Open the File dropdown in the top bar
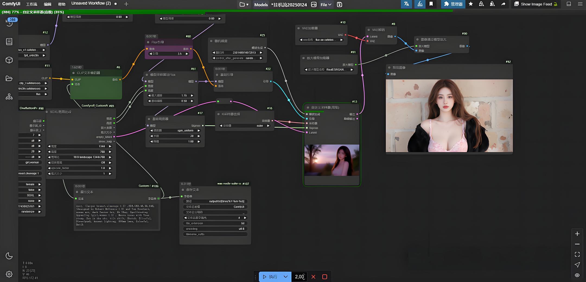Viewport: 586px width, 282px height. pos(326,4)
